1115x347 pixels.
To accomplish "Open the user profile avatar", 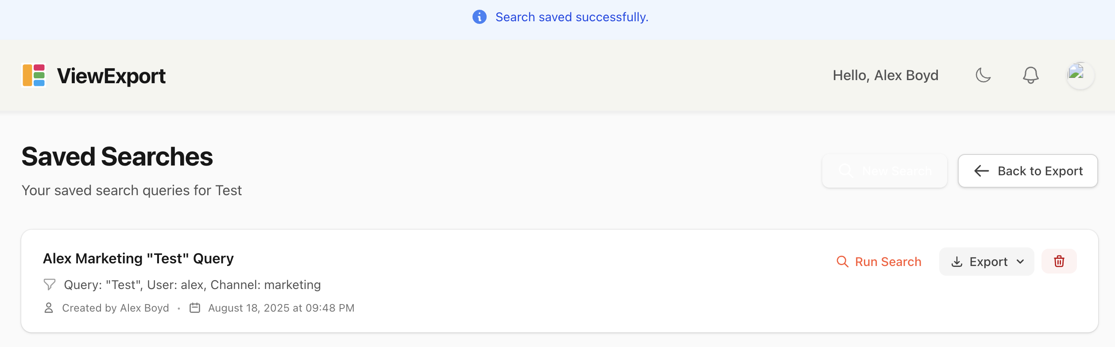I will [1080, 75].
